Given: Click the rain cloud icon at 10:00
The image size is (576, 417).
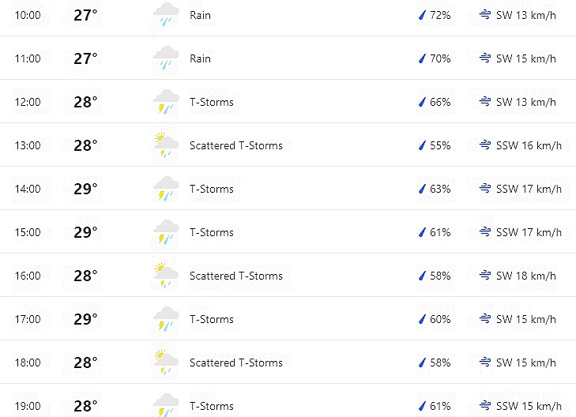Looking at the screenshot, I should [166, 15].
